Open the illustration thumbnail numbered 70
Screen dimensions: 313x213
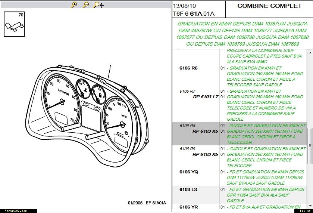[x=14, y=24]
